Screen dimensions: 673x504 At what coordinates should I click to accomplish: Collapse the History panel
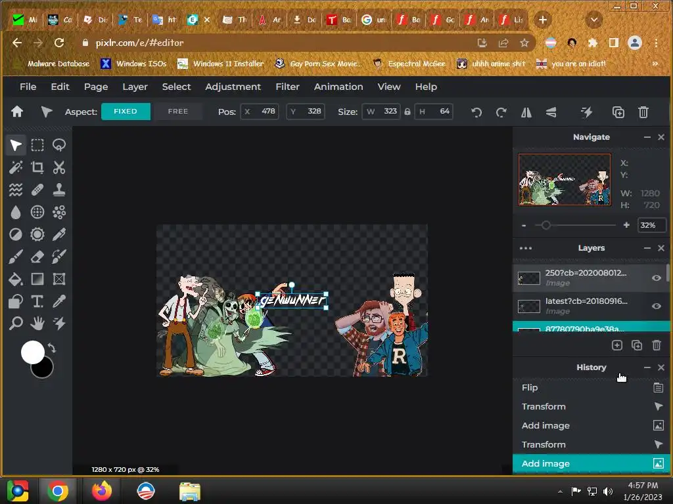pos(647,367)
